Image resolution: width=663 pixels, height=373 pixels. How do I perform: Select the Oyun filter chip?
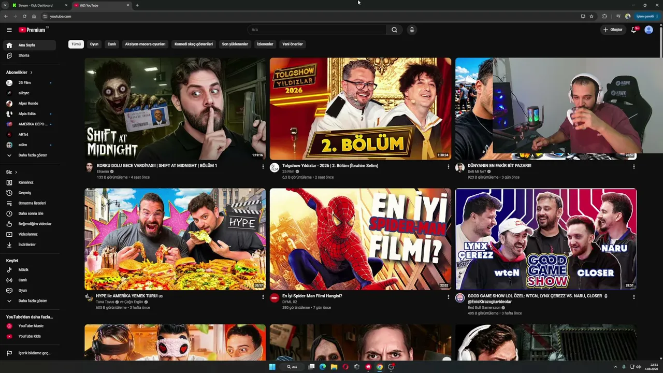click(x=94, y=44)
